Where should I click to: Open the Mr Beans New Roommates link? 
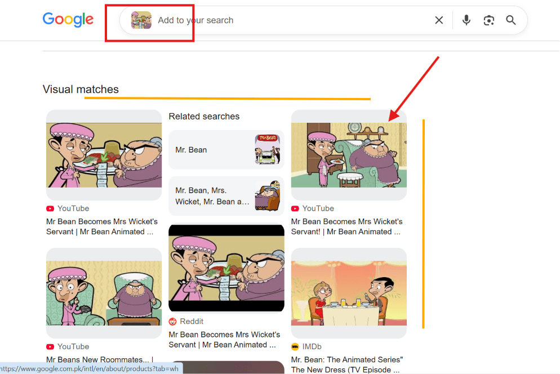coord(100,359)
